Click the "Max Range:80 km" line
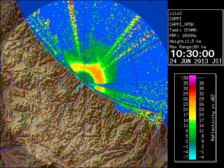The width and height of the screenshot is (224, 168). point(188,47)
